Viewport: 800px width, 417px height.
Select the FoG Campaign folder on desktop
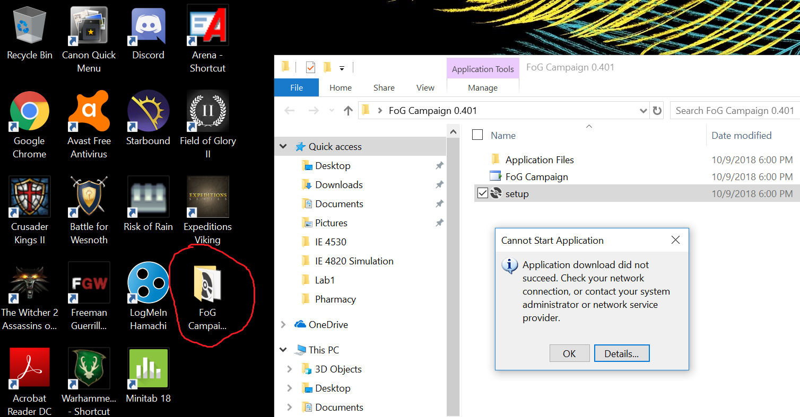click(208, 297)
